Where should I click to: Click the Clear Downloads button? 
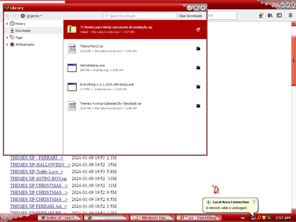[190, 16]
